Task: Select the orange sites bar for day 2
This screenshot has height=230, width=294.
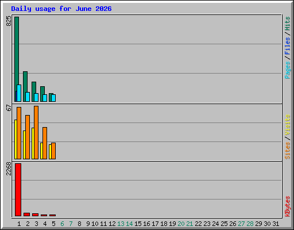Action: click(x=28, y=137)
